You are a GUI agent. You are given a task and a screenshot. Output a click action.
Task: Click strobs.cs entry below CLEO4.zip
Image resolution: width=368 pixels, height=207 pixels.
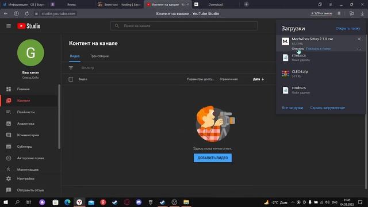(321, 90)
